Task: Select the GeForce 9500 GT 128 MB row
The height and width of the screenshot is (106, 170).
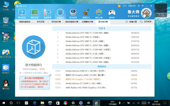Action: [102, 71]
